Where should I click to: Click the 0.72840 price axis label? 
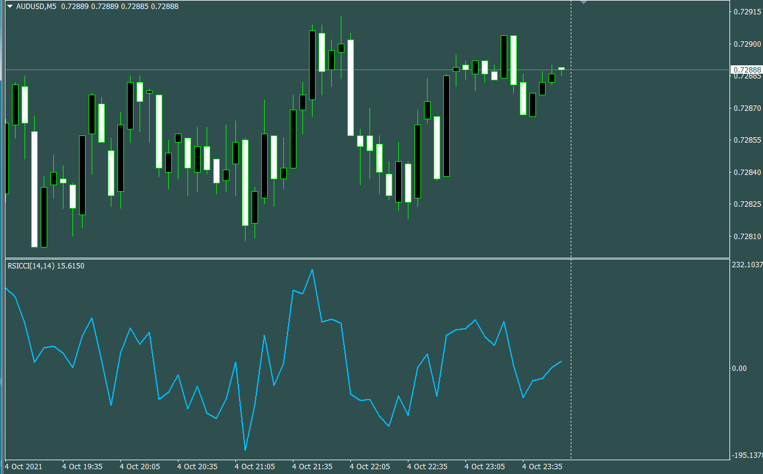coord(747,173)
